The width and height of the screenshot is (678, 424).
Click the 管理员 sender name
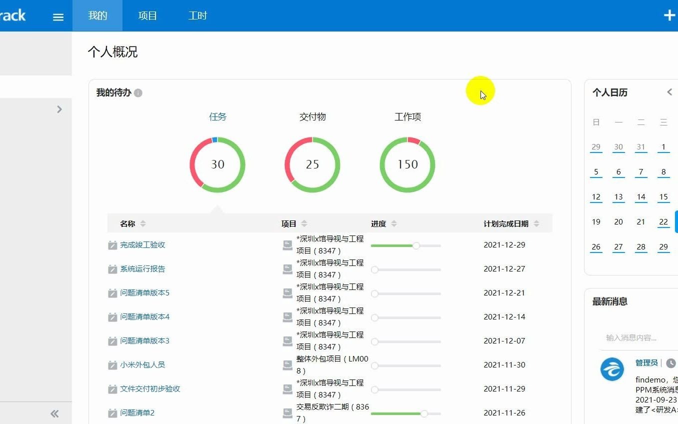click(x=646, y=363)
